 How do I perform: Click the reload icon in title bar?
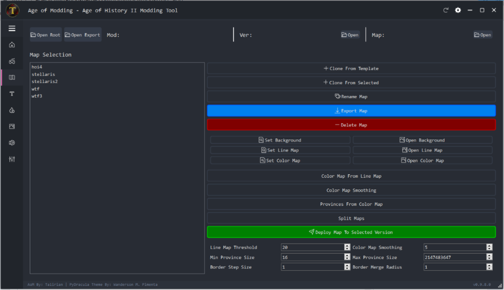(446, 10)
